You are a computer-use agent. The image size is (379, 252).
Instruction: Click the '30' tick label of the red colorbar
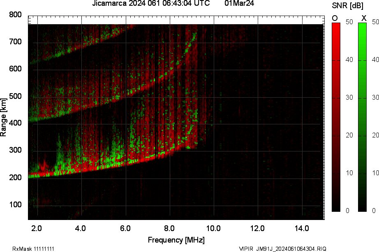tap(349, 98)
